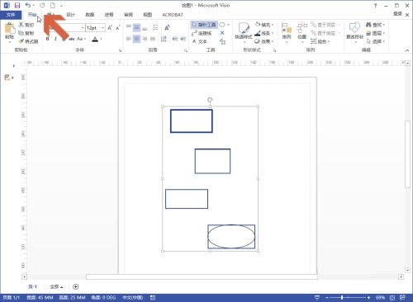Open the Layers dropdown
Screen dimensions: 413x302
pyautogui.click(x=375, y=33)
